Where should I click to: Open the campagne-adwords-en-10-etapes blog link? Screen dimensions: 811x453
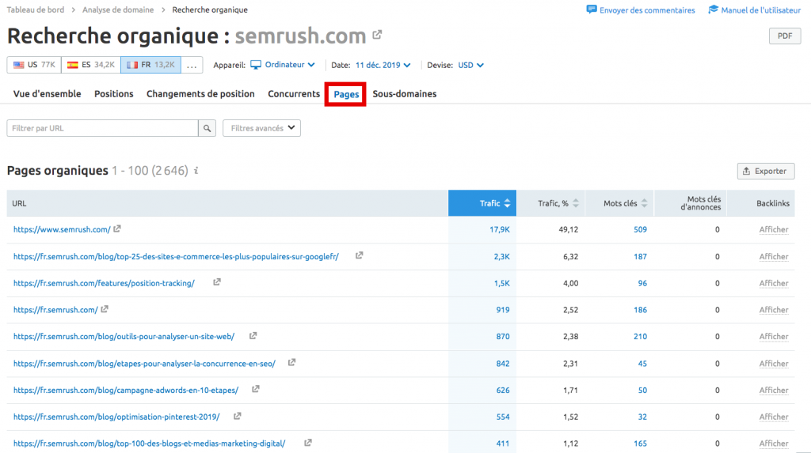click(x=126, y=390)
